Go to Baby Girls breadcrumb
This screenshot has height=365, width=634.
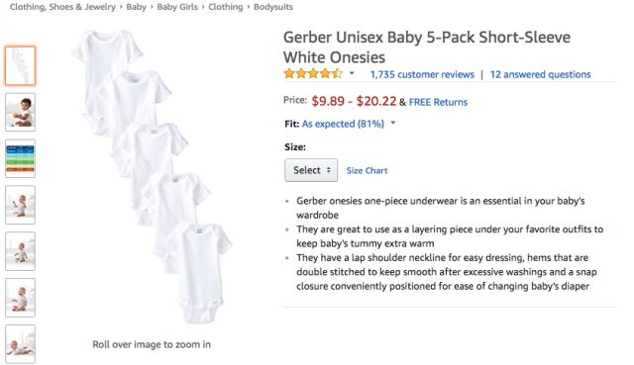[x=177, y=7]
